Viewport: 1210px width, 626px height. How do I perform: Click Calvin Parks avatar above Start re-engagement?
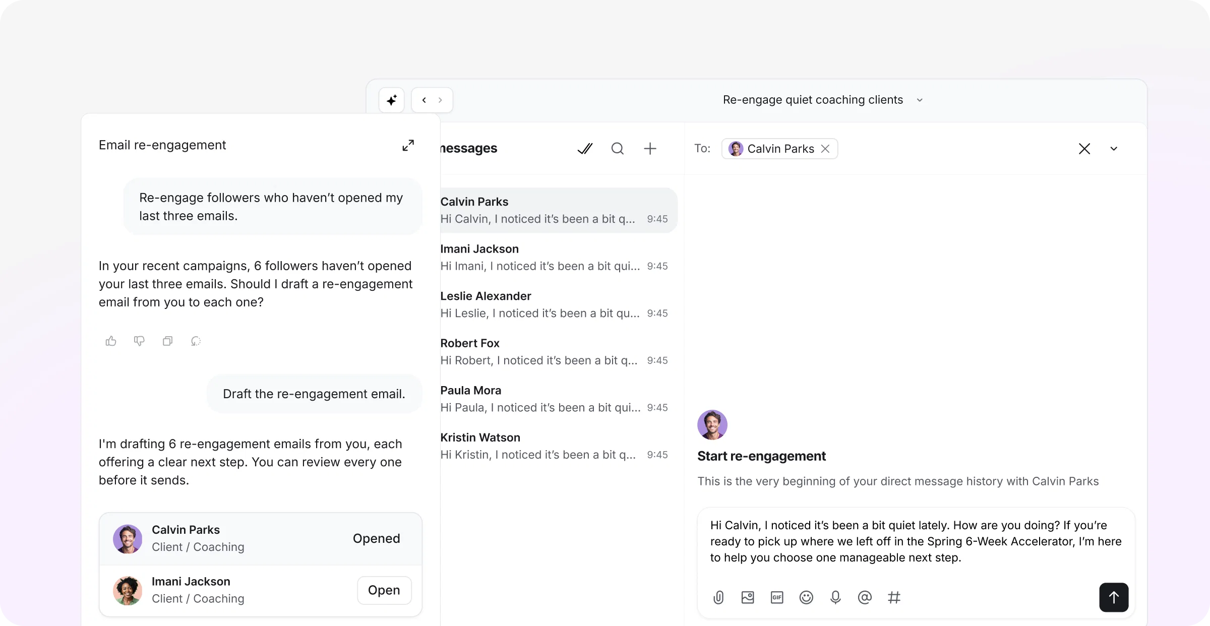pos(712,424)
